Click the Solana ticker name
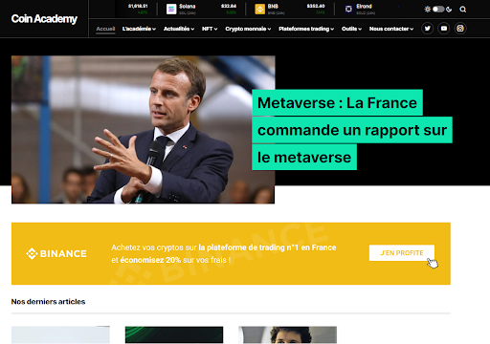490x344 pixels. coord(187,7)
